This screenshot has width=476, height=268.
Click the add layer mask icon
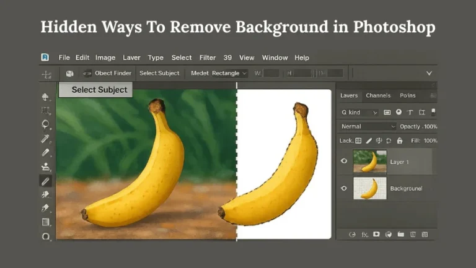tap(376, 235)
